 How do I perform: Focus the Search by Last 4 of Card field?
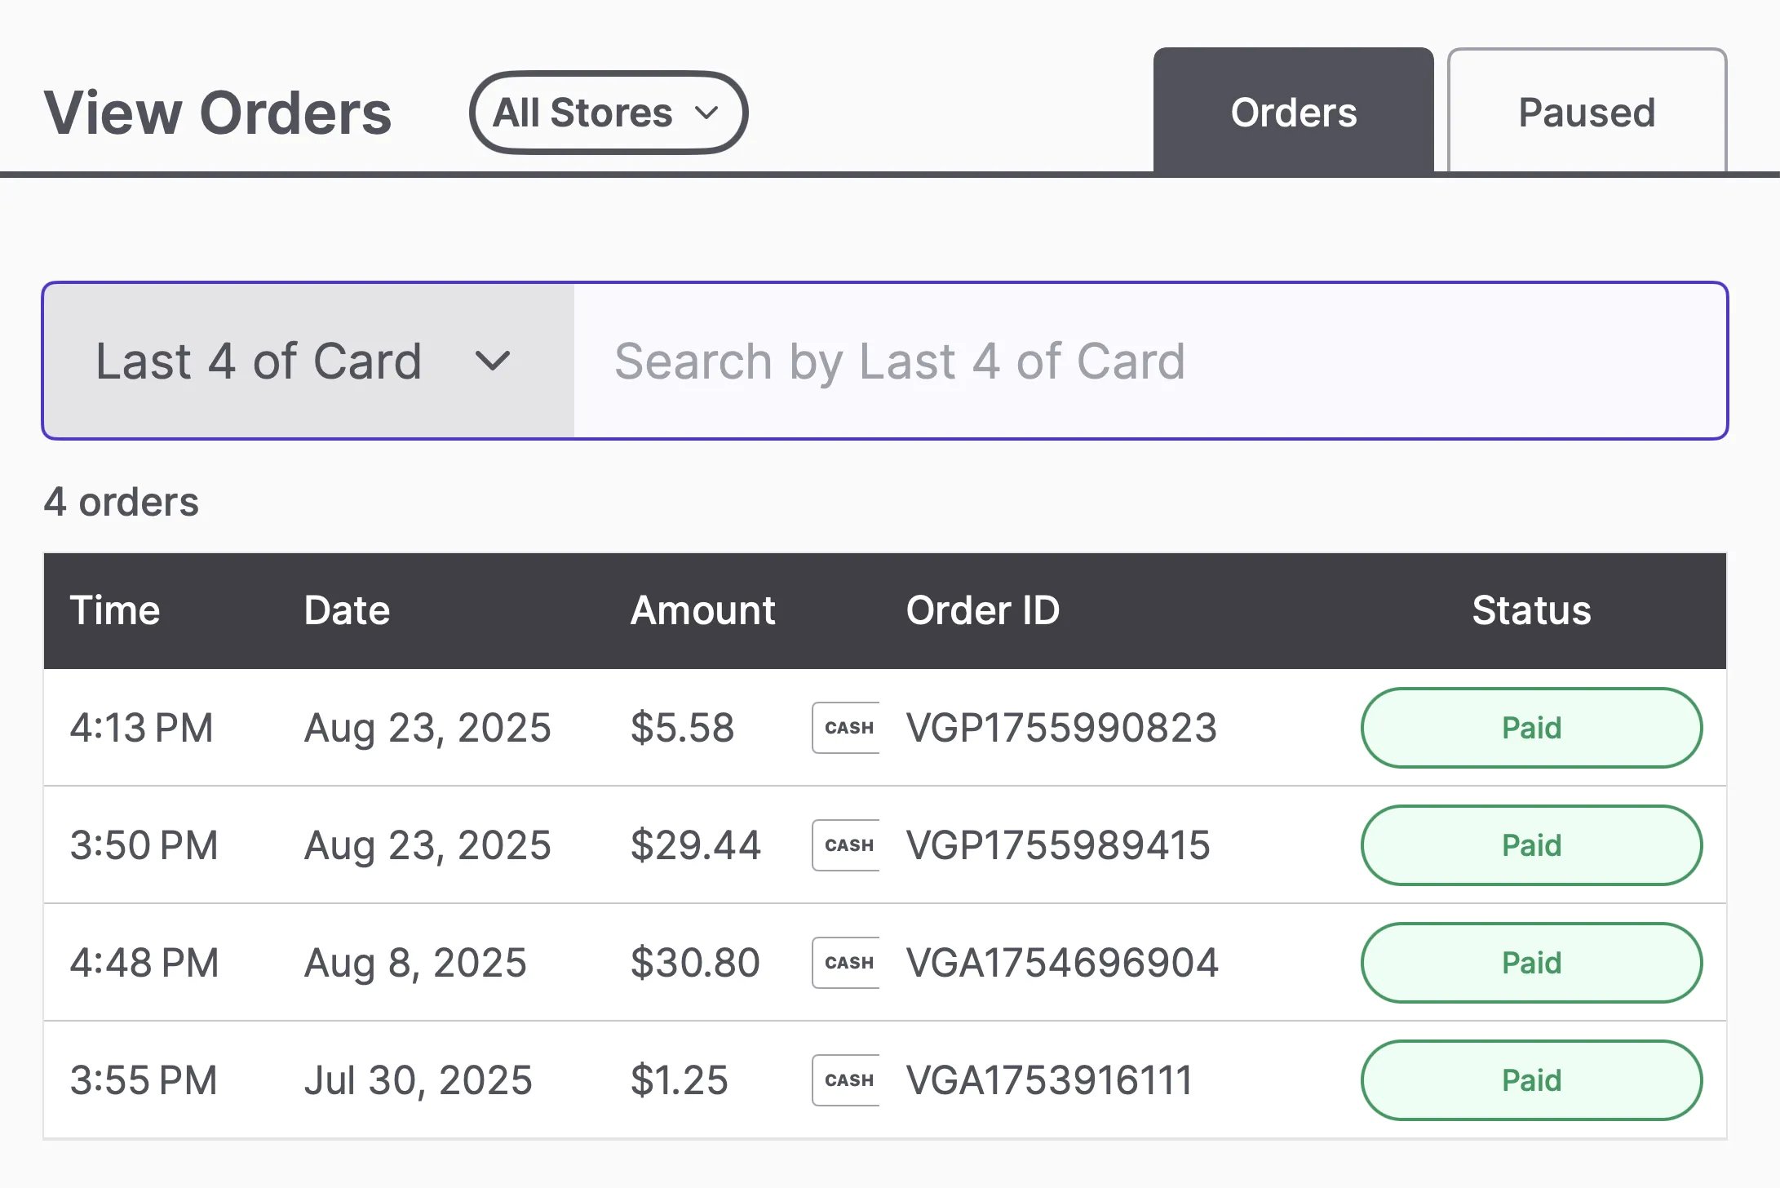[1150, 361]
